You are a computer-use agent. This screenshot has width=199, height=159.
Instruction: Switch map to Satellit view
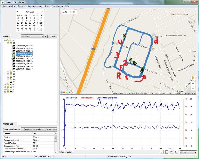pos(72,12)
